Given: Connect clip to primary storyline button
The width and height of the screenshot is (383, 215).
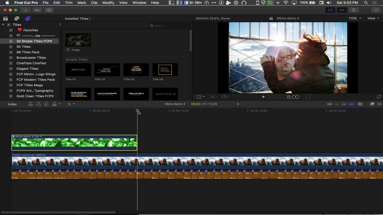Looking at the screenshot, I should point(31,104).
